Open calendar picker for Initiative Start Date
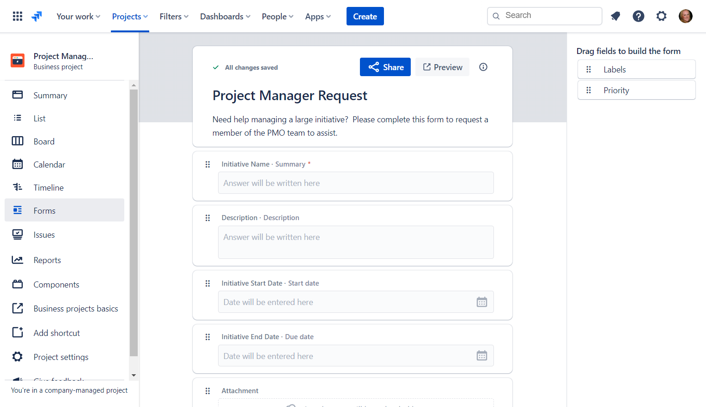 (x=481, y=302)
